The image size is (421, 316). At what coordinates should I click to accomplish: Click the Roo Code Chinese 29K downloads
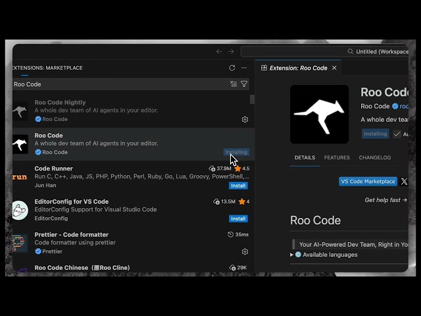(238, 268)
